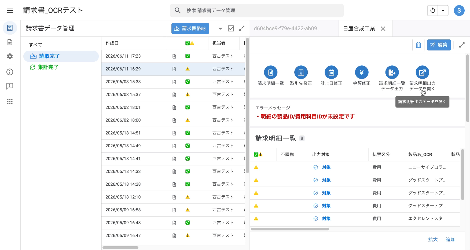Click the info circle sidebar icon

tap(10, 72)
